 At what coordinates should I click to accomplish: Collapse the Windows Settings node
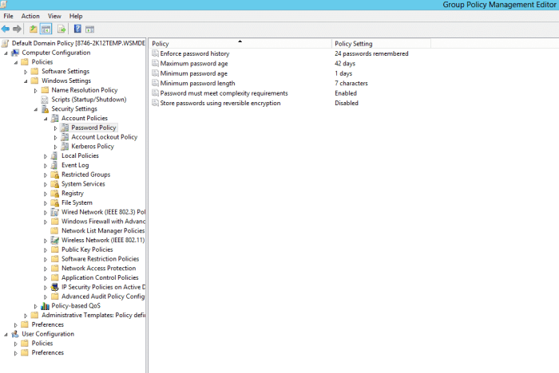coord(26,81)
